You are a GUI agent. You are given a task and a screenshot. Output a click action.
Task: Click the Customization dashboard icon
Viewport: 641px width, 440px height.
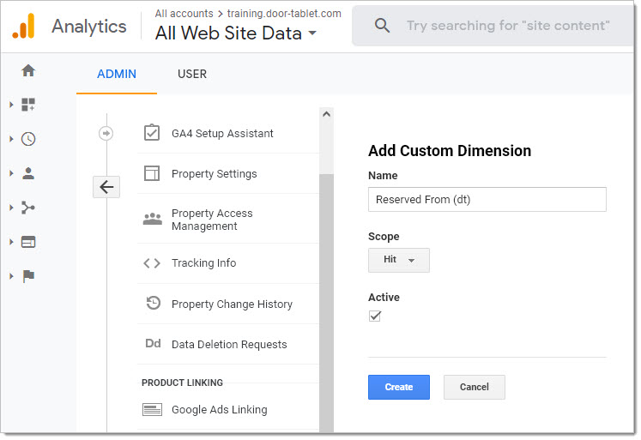(28, 105)
